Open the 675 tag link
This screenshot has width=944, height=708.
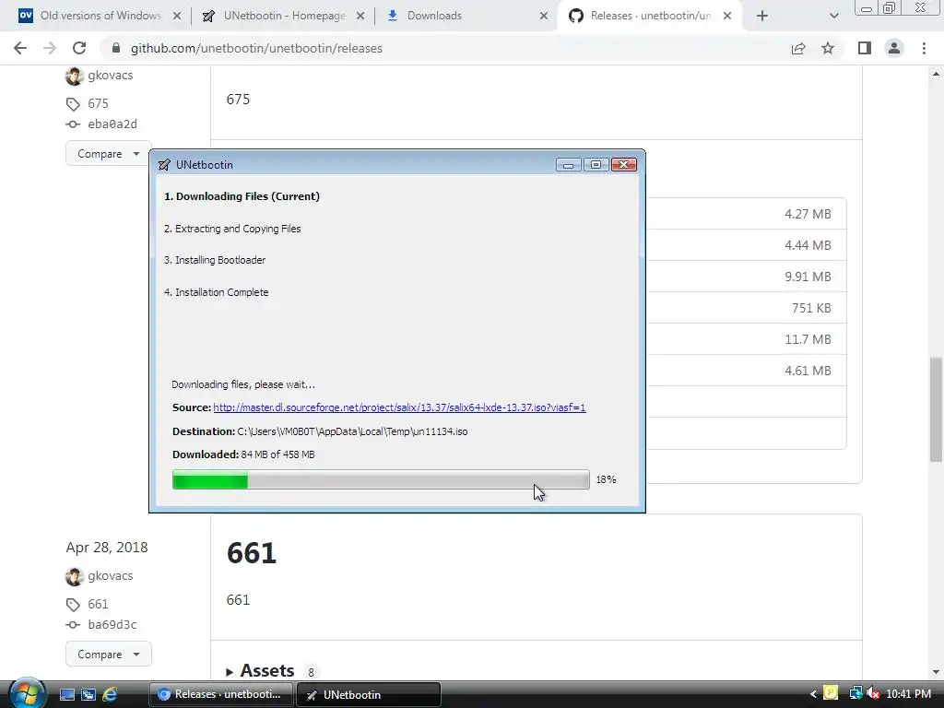coord(98,103)
